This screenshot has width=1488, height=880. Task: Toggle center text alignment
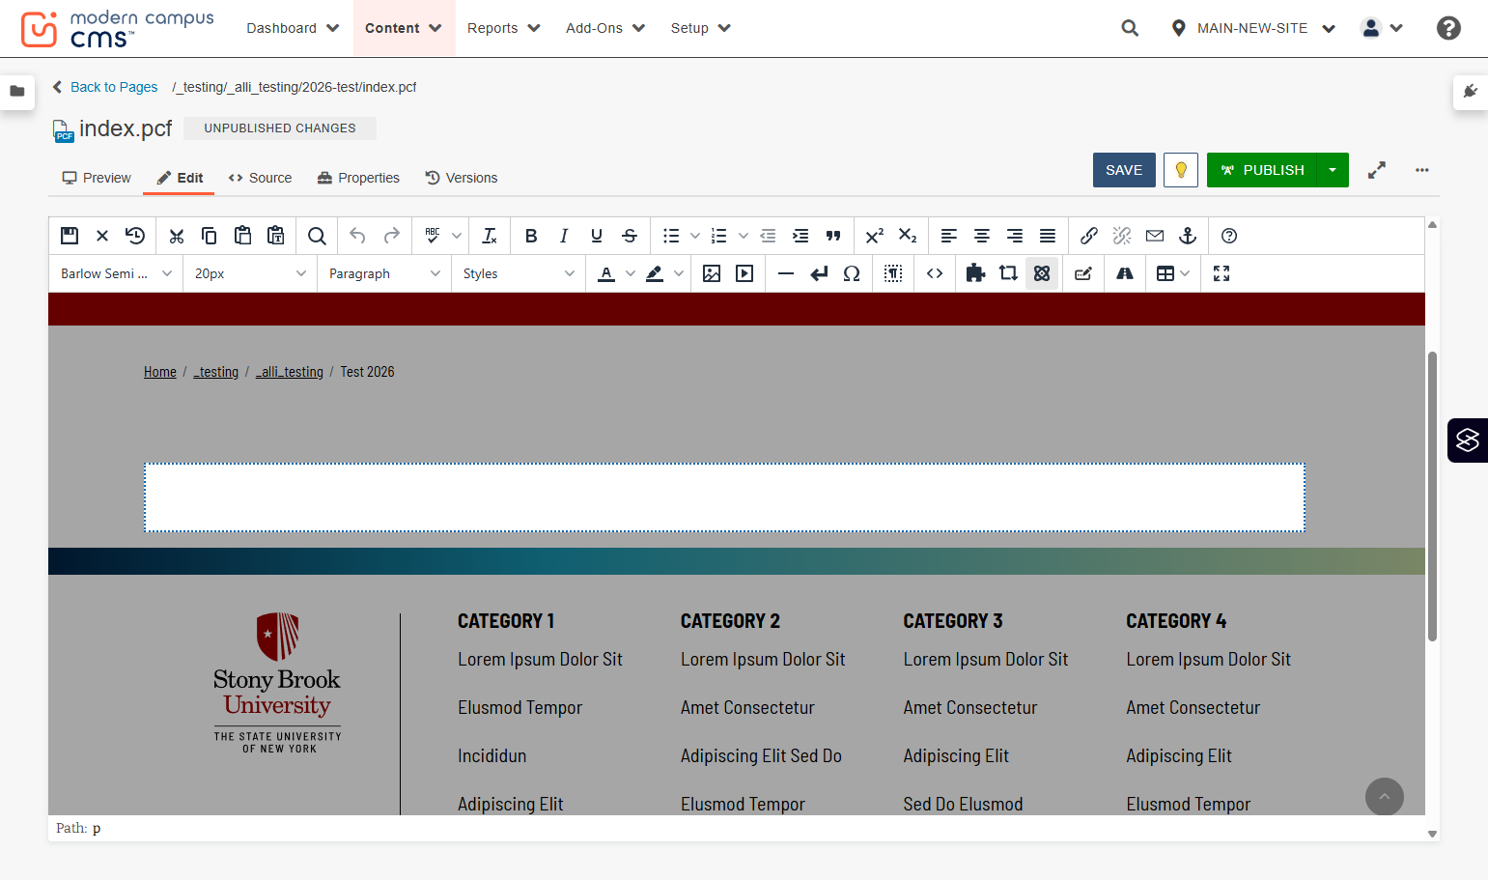(x=982, y=236)
